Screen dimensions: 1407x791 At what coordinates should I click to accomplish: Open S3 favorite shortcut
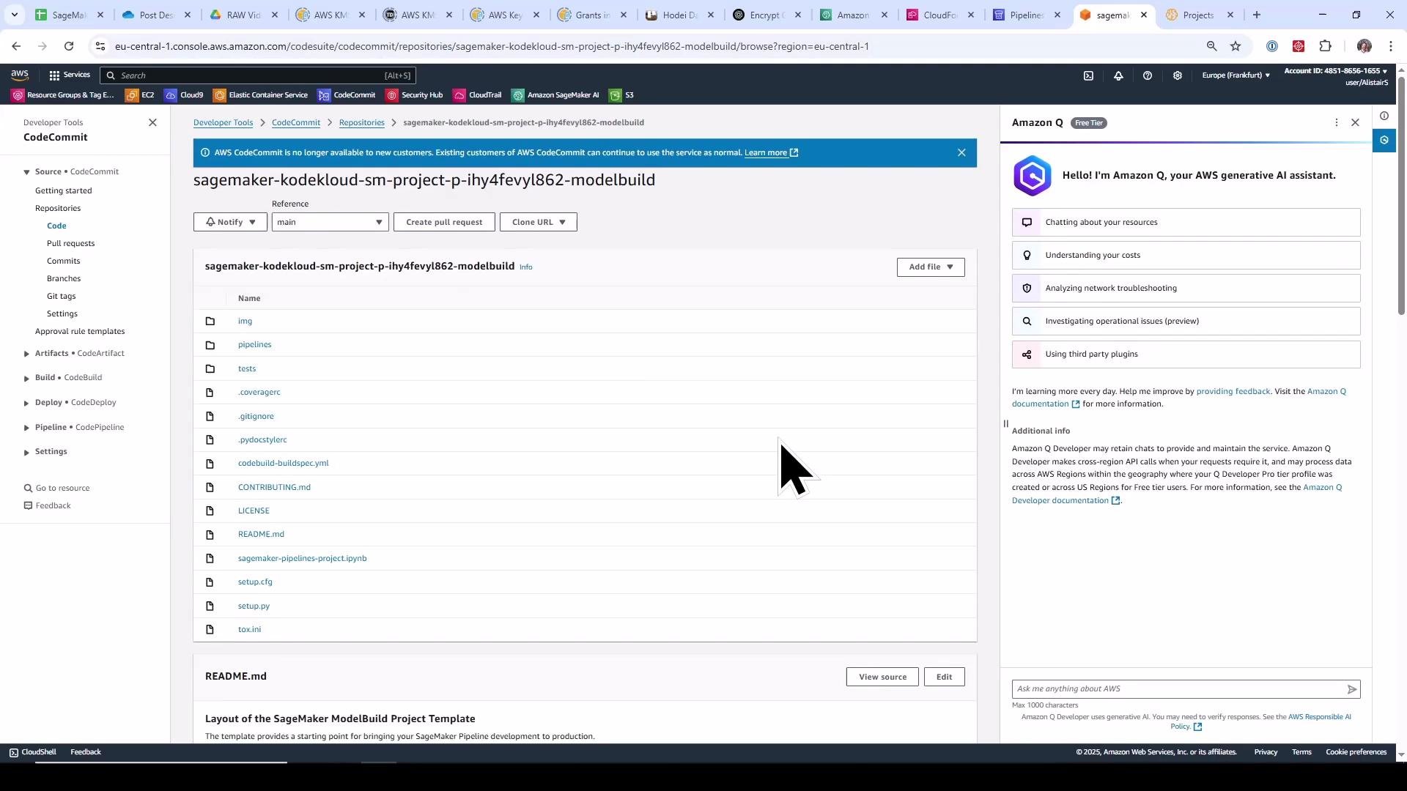pyautogui.click(x=621, y=95)
